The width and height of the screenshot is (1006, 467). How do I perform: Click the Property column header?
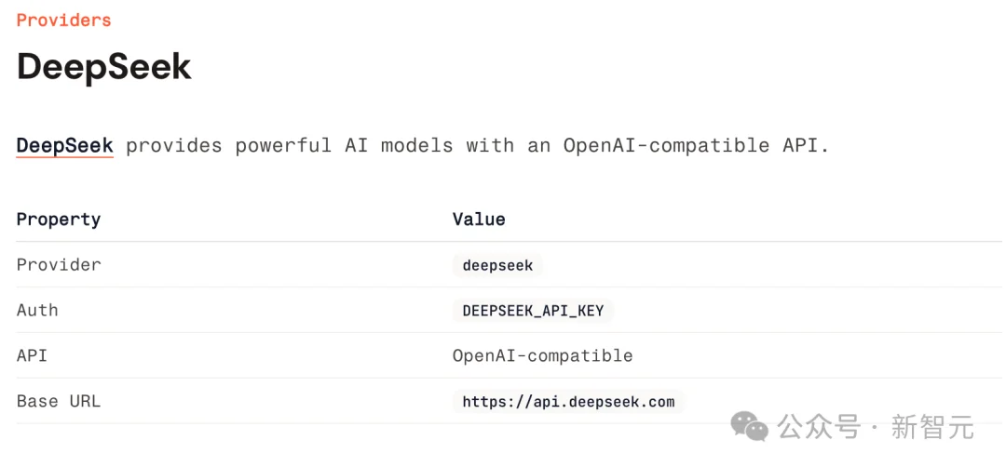tap(58, 220)
